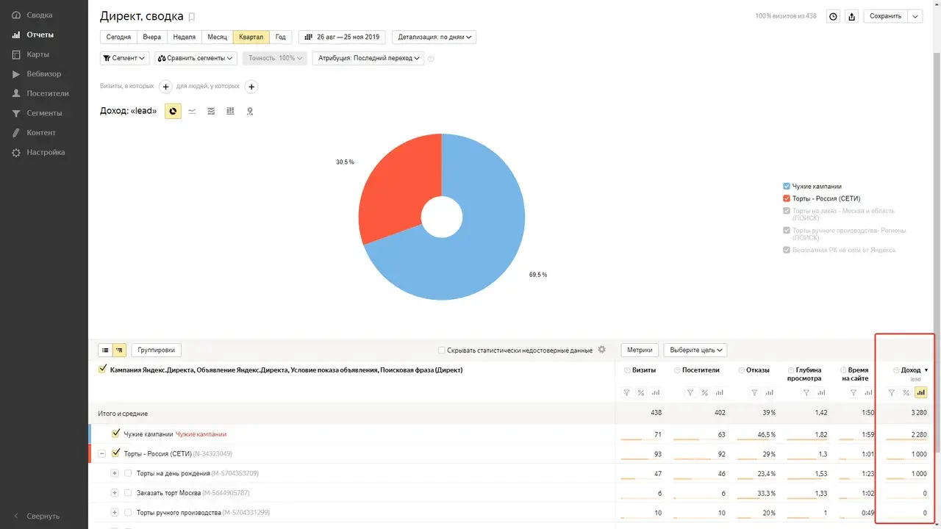Select the pie chart view icon
Screen dimensions: 941x529
point(173,111)
